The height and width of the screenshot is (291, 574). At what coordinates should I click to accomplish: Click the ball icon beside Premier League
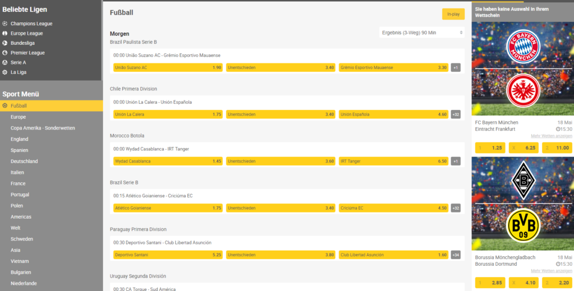(4, 53)
